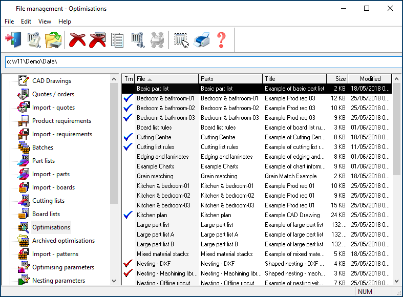This screenshot has width=403, height=297.
Task: Click the Import - quotes icon
Action: pos(24,108)
